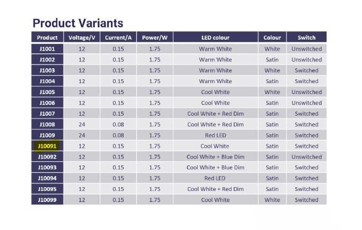
Task: Click the Cool White + Blue Dim cell for J10093
Action: click(x=215, y=168)
